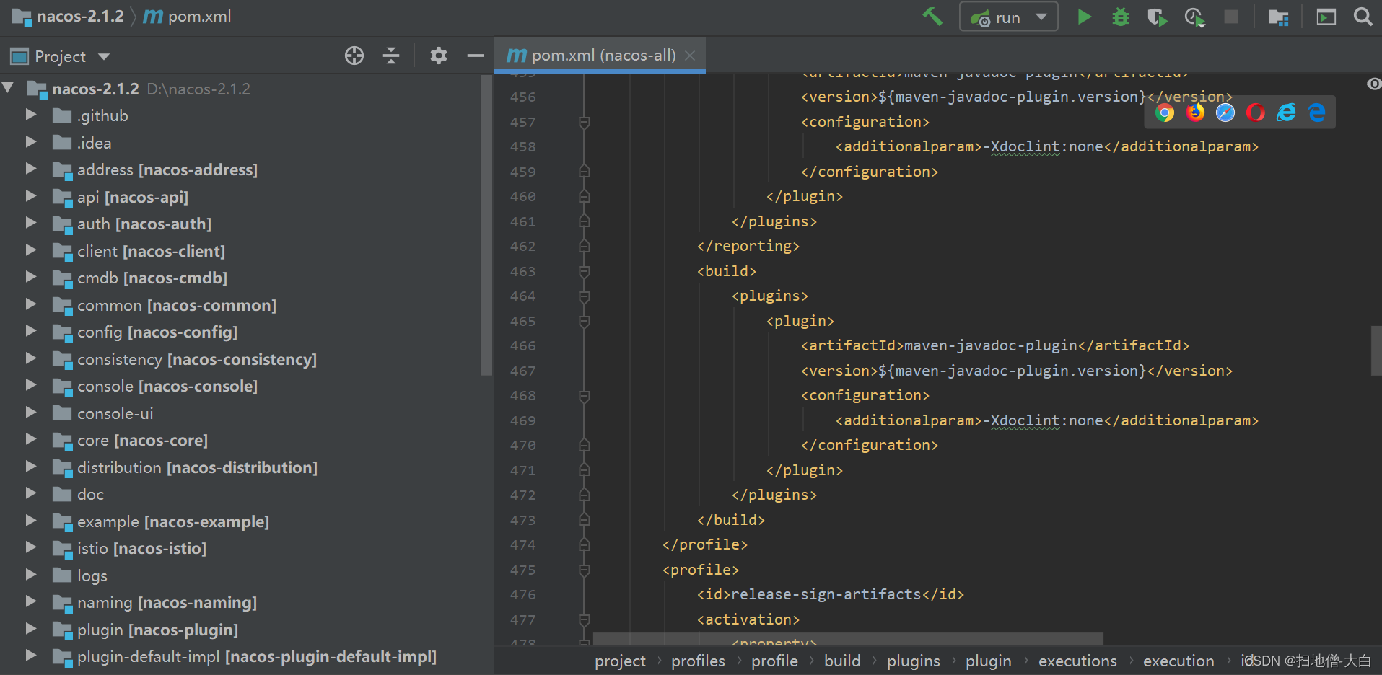1382x675 pixels.
Task: Click the editor vertical scrollbar thumb
Action: [x=1376, y=350]
